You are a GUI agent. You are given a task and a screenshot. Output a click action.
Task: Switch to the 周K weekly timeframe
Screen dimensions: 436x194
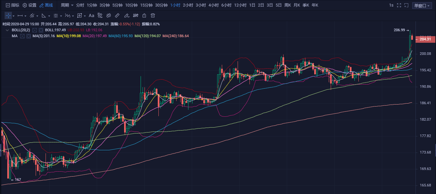pyautogui.click(x=287, y=5)
